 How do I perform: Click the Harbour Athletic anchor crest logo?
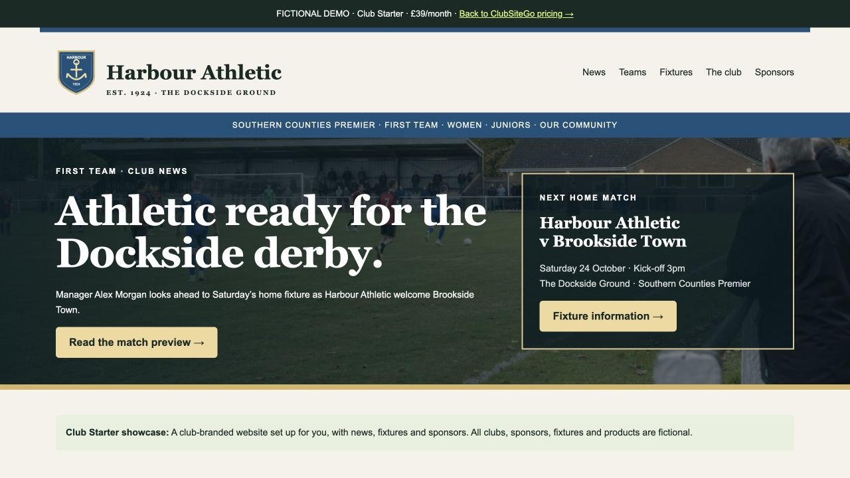(76, 72)
